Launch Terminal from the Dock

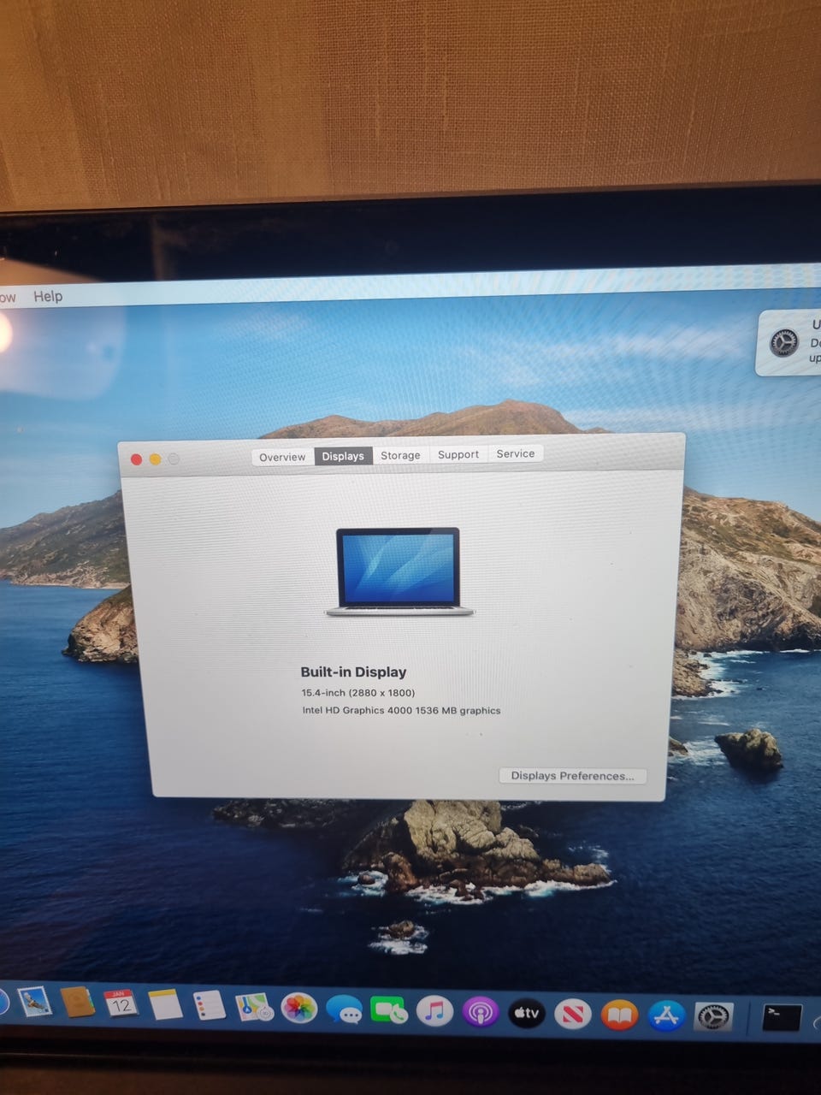click(782, 1017)
